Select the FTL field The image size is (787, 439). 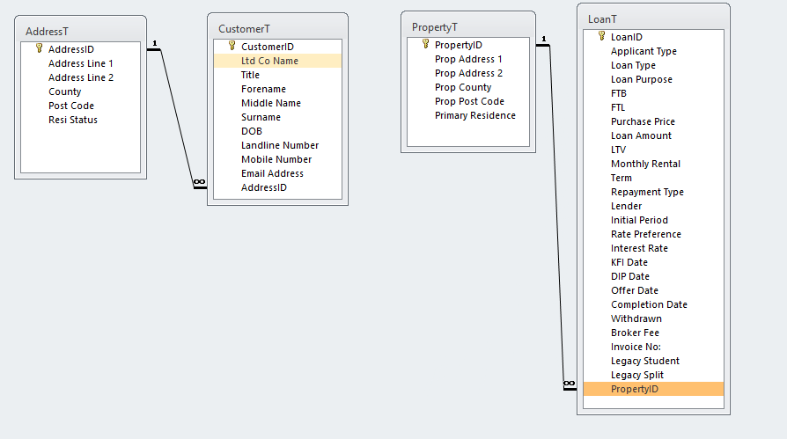click(x=653, y=106)
